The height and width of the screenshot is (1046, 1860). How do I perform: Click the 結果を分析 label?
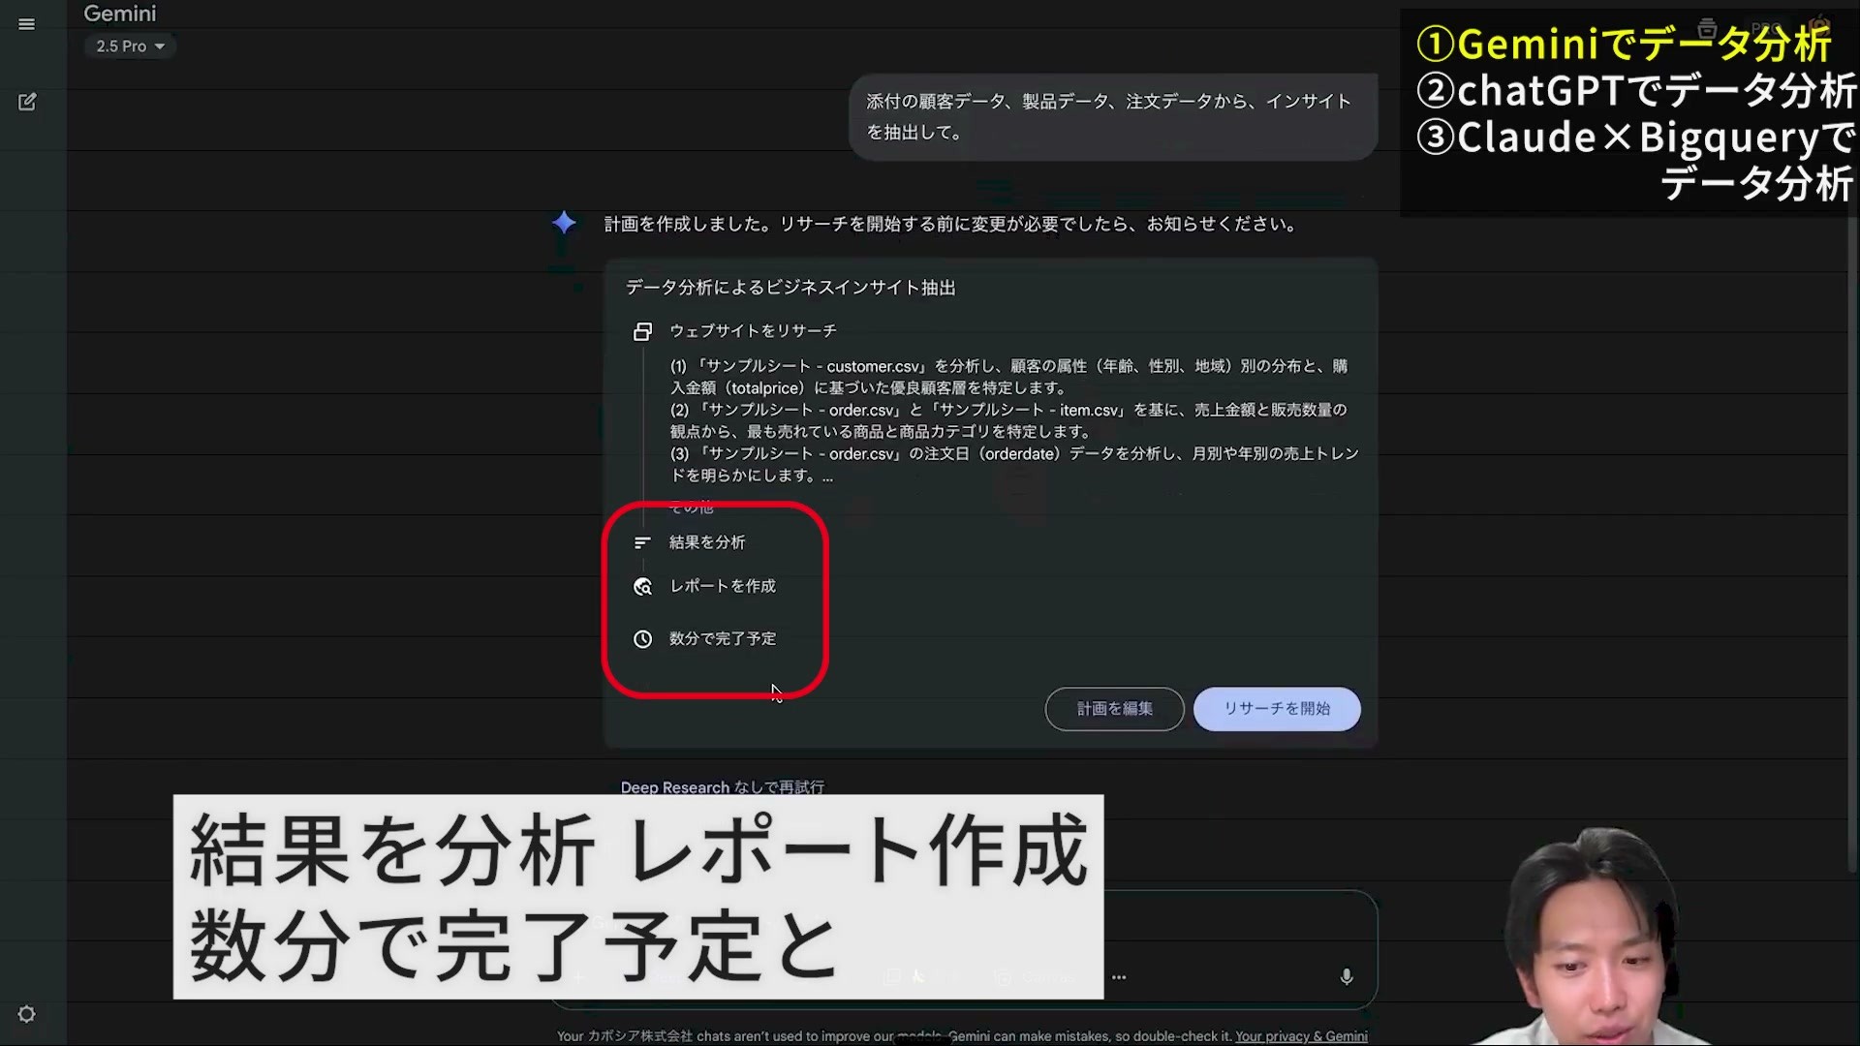[707, 542]
